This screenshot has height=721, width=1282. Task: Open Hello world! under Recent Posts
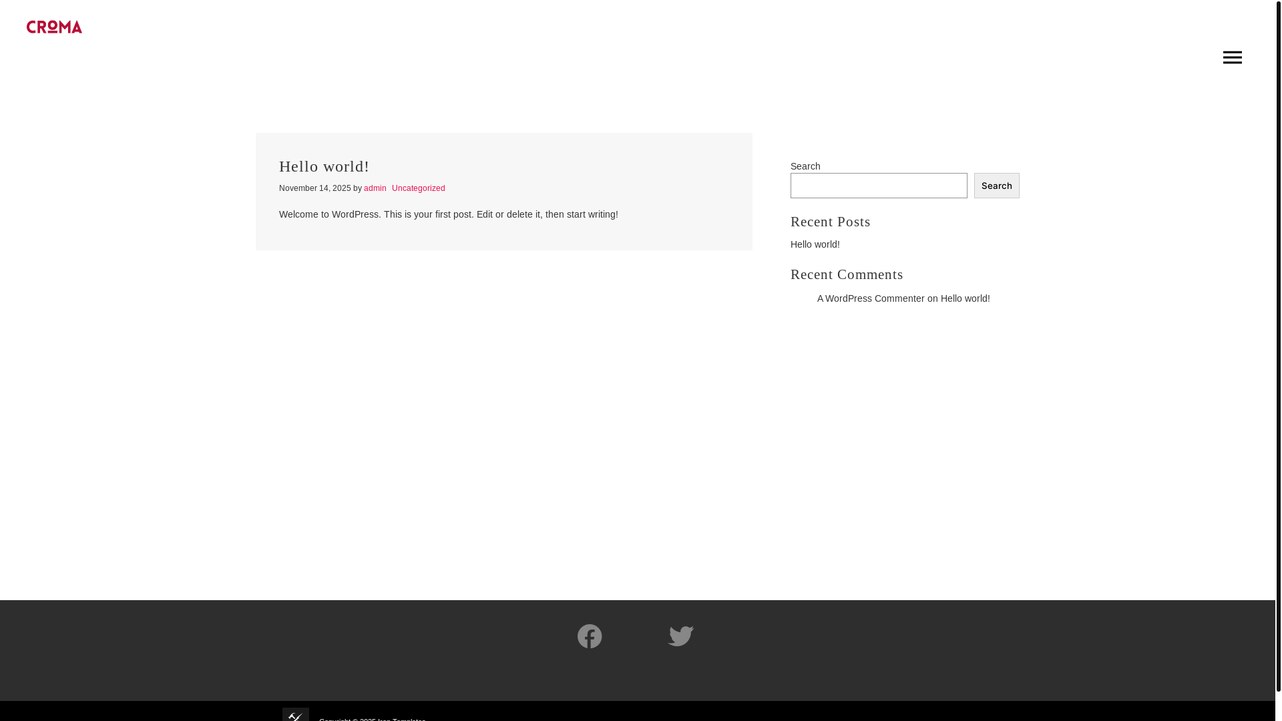click(815, 244)
